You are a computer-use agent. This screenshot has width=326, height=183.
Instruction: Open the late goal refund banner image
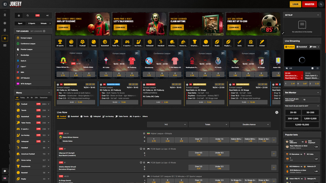pos(253,24)
